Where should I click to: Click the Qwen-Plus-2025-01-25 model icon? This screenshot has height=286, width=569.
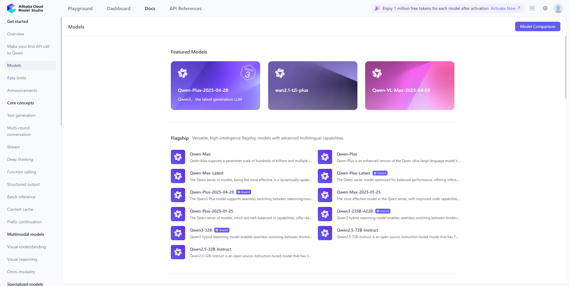[178, 214]
